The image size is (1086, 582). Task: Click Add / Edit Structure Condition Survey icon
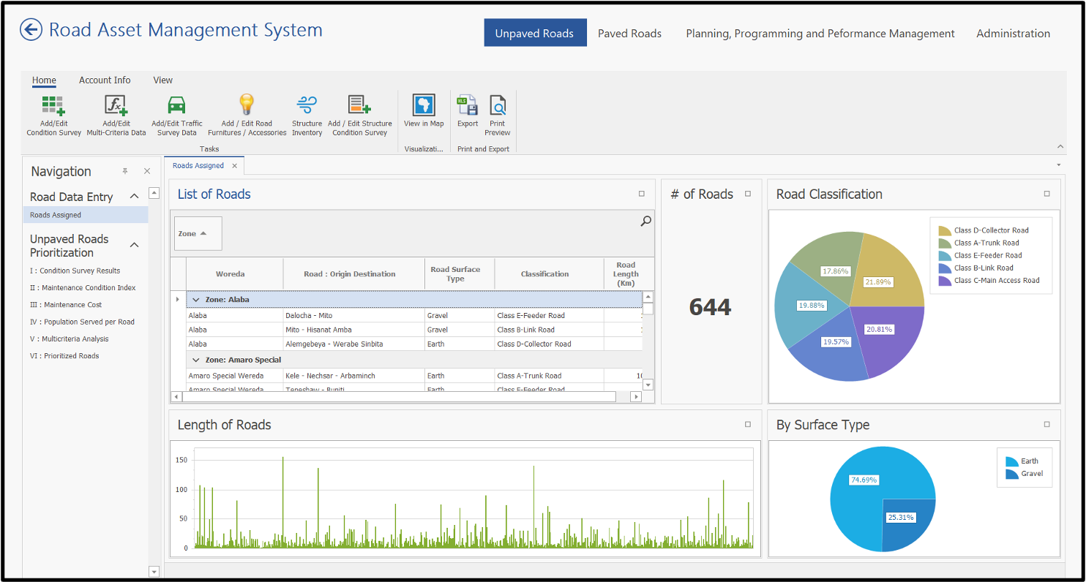pos(359,106)
